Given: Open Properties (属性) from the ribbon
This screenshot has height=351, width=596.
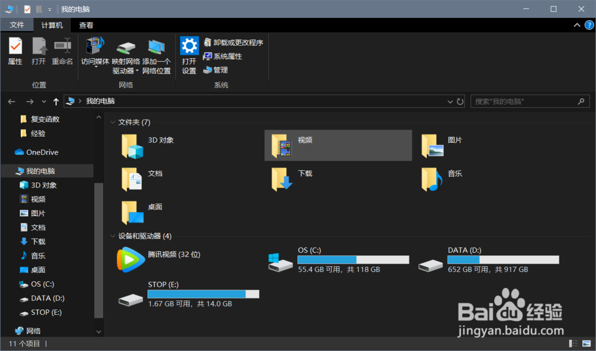Looking at the screenshot, I should [x=14, y=51].
